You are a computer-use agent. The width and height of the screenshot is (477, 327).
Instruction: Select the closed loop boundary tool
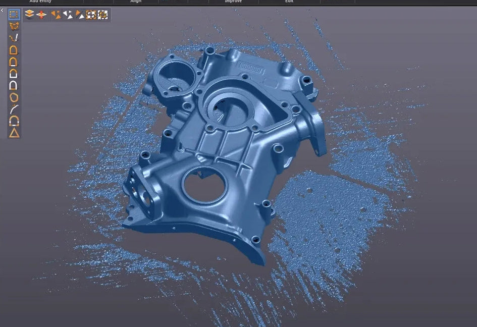pyautogui.click(x=14, y=50)
